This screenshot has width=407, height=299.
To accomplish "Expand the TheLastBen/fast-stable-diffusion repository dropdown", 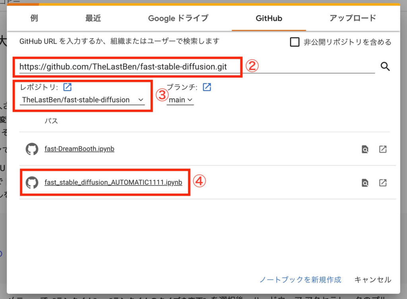I will tap(83, 100).
